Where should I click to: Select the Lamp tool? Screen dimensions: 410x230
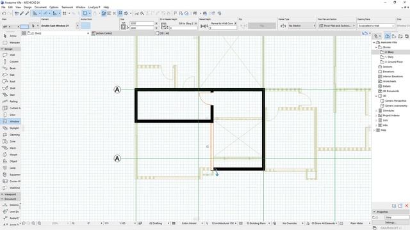point(10,168)
